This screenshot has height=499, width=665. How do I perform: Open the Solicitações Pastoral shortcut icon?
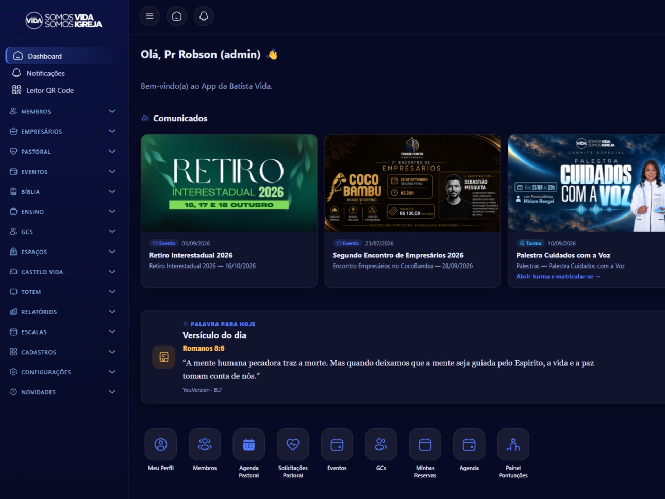(x=293, y=444)
